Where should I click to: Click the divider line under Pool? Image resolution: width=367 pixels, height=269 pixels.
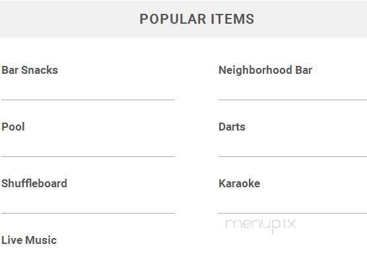[x=88, y=156]
